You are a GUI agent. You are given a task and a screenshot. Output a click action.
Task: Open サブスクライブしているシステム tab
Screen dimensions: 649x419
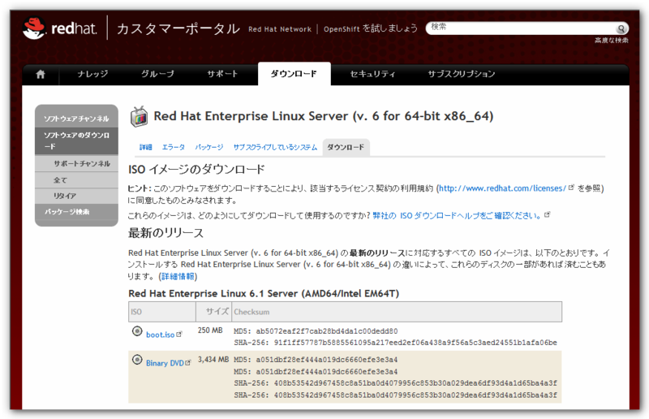click(x=275, y=147)
